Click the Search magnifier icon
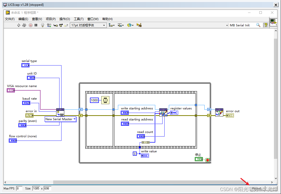 258,25
